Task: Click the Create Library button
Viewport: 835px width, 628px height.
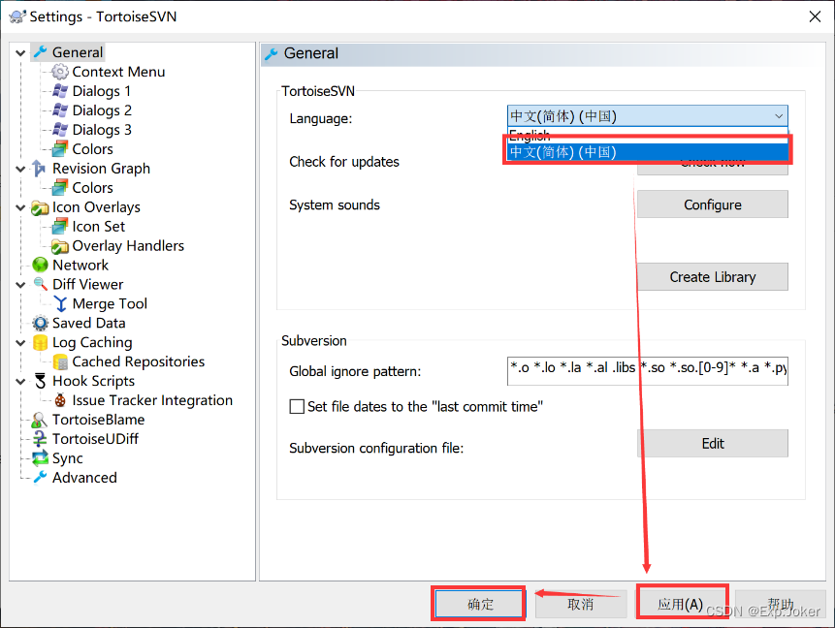Action: coord(712,277)
